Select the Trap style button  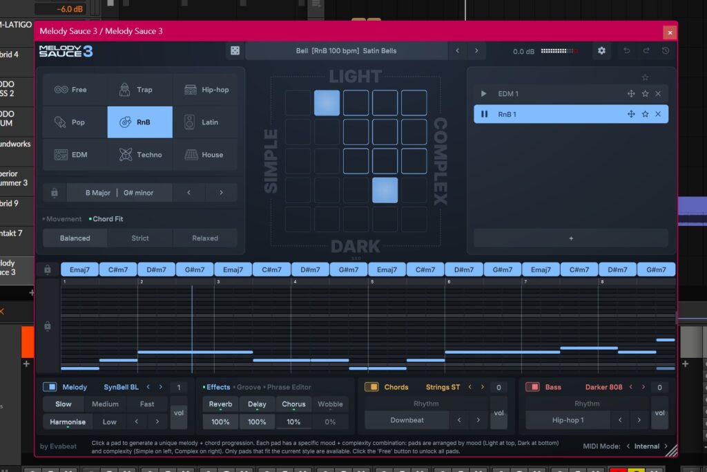(x=139, y=90)
